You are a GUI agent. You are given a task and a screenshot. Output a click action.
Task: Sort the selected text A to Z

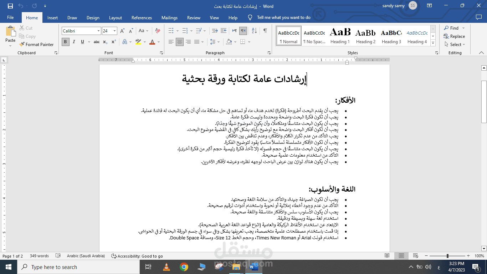pyautogui.click(x=254, y=31)
